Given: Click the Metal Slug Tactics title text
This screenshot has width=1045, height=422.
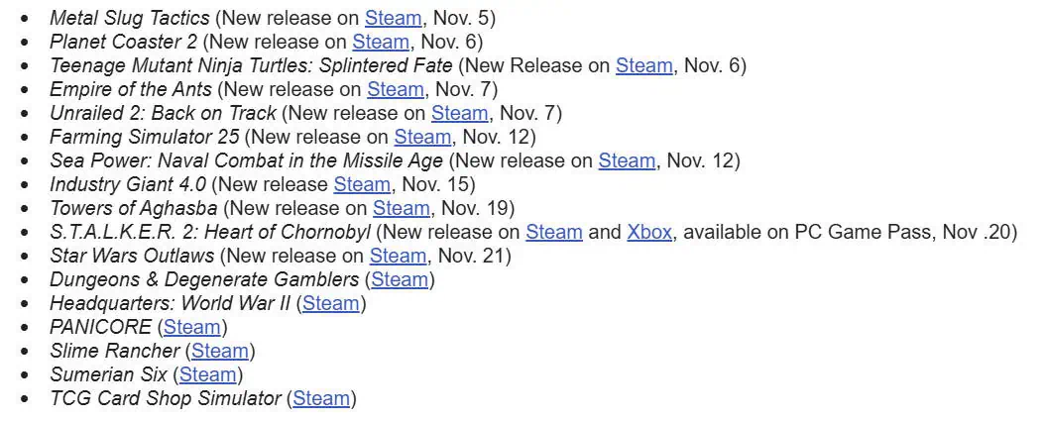Looking at the screenshot, I should coord(129,18).
